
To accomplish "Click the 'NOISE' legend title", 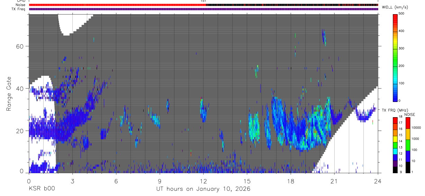I will (410, 114).
